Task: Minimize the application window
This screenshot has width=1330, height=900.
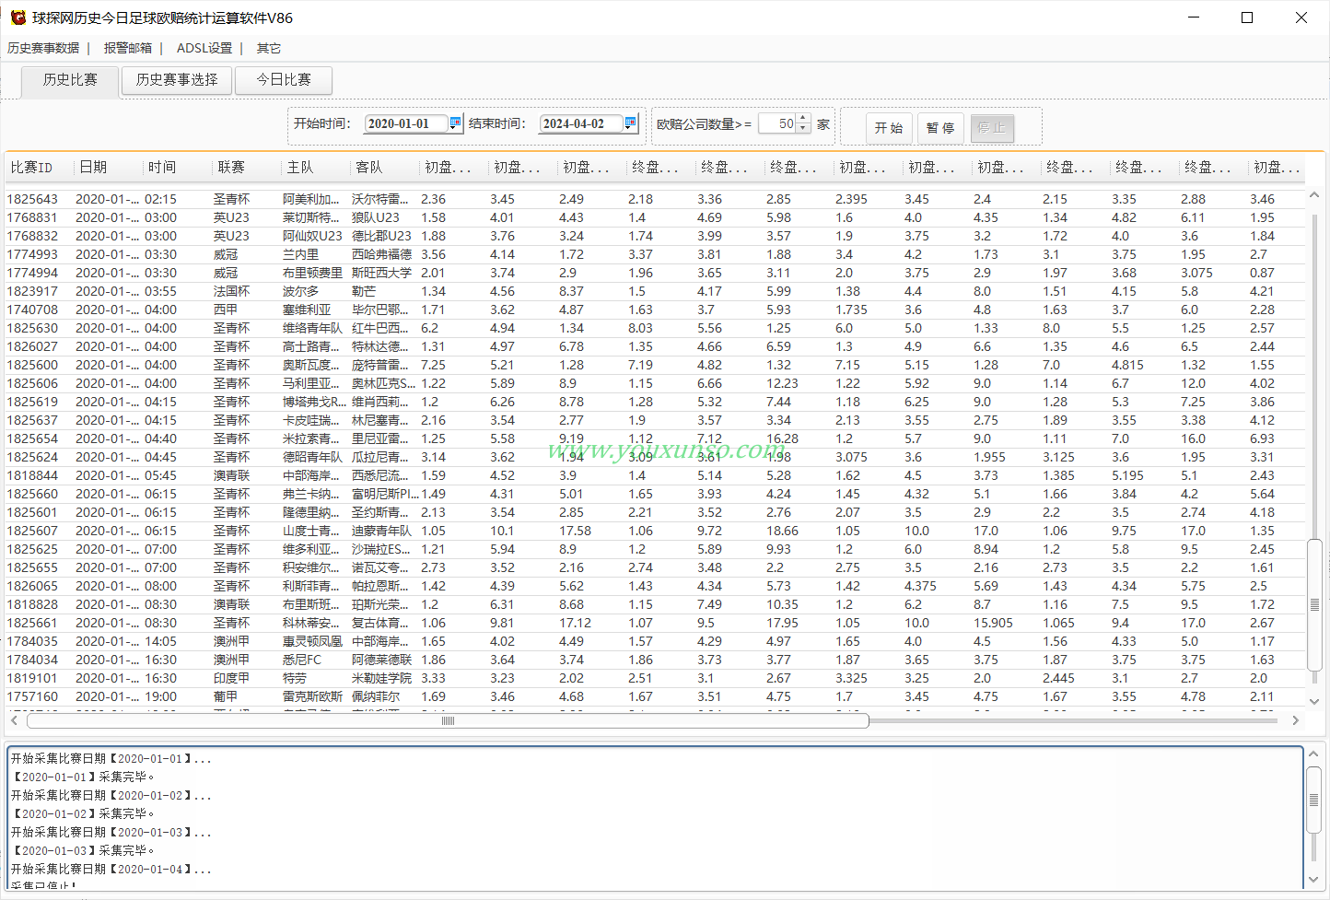Action: click(x=1194, y=18)
